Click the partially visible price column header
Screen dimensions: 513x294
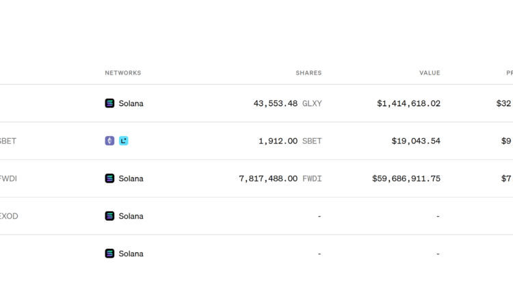click(509, 72)
